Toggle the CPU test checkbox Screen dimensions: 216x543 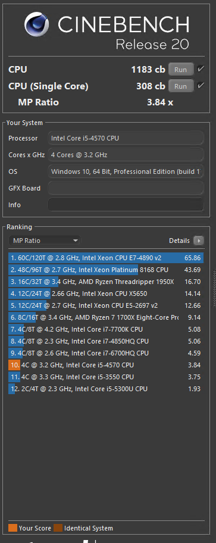tap(201, 69)
